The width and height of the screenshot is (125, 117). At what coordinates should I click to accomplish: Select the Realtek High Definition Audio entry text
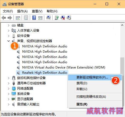(x=45, y=73)
